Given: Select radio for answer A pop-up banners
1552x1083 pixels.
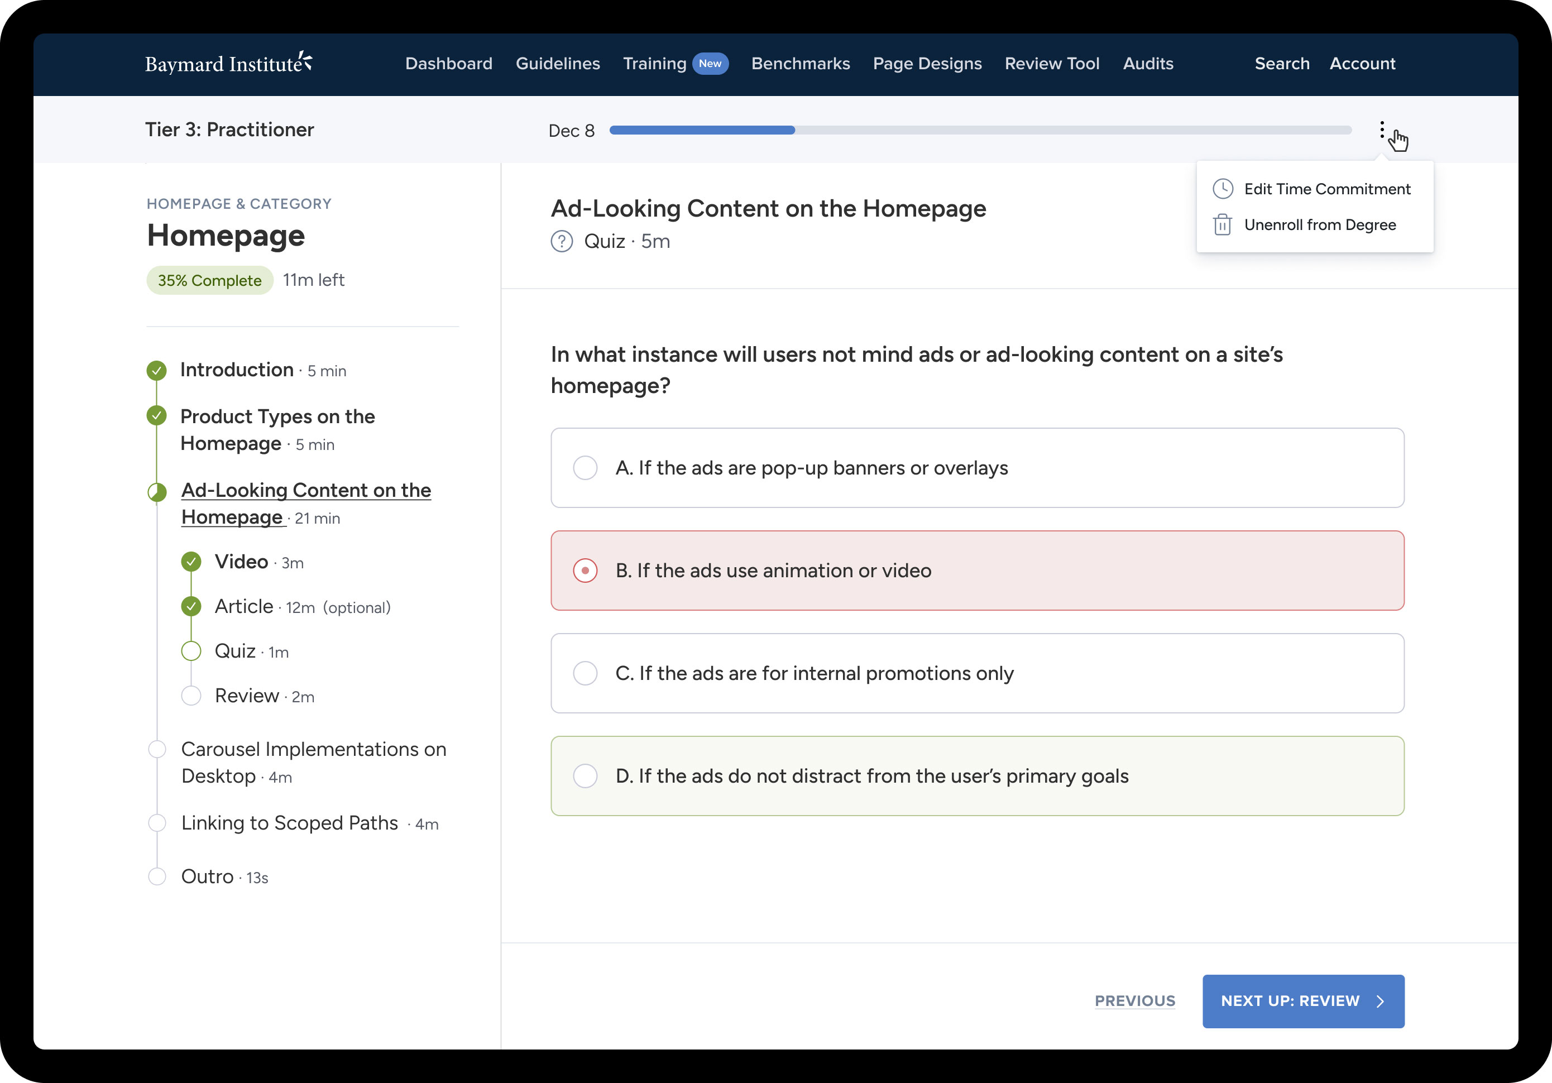Looking at the screenshot, I should [x=586, y=468].
